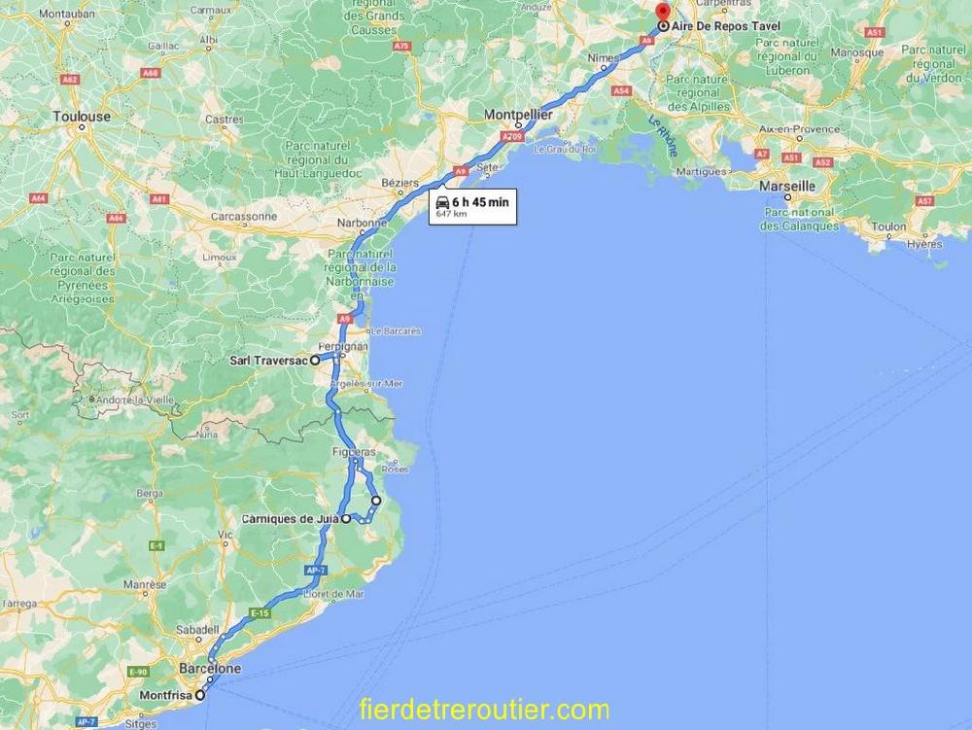Click the car icon in the route info box
The image size is (972, 730).
tap(442, 202)
